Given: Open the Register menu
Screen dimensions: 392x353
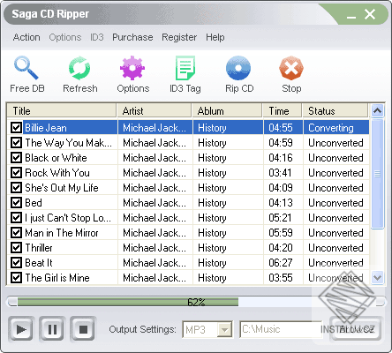Looking at the screenshot, I should click(x=179, y=37).
